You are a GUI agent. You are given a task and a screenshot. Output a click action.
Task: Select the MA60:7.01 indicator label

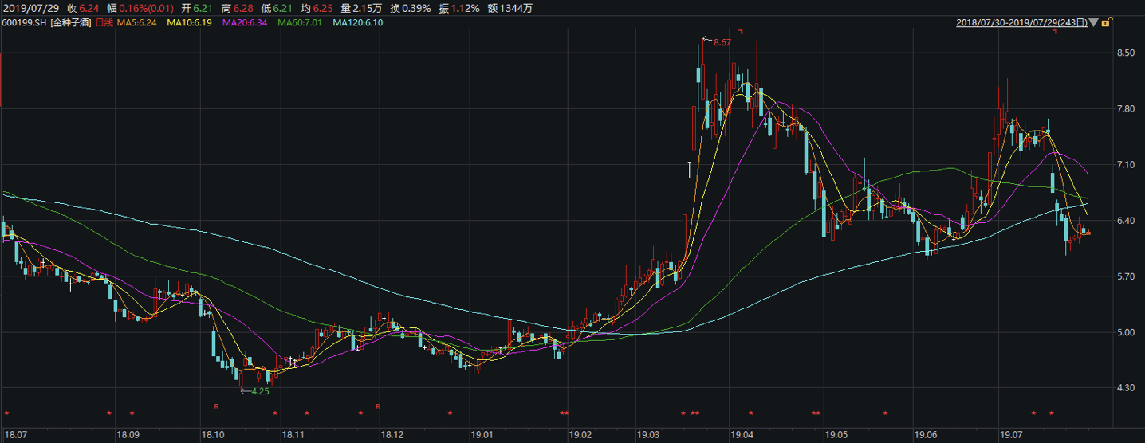point(299,23)
